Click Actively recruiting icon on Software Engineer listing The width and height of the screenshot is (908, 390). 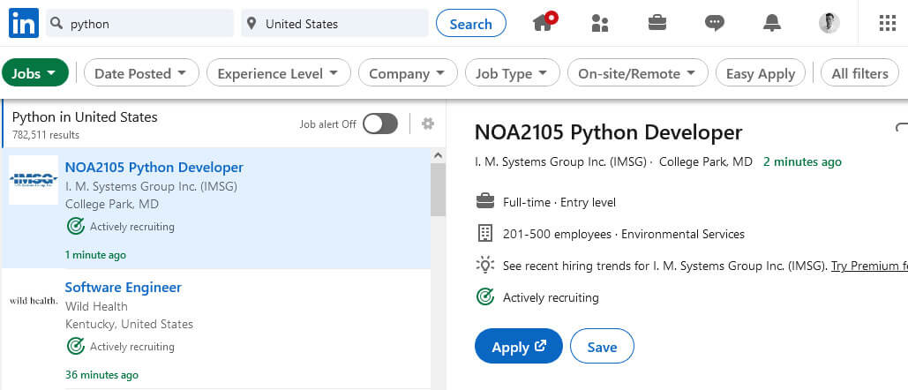[75, 346]
